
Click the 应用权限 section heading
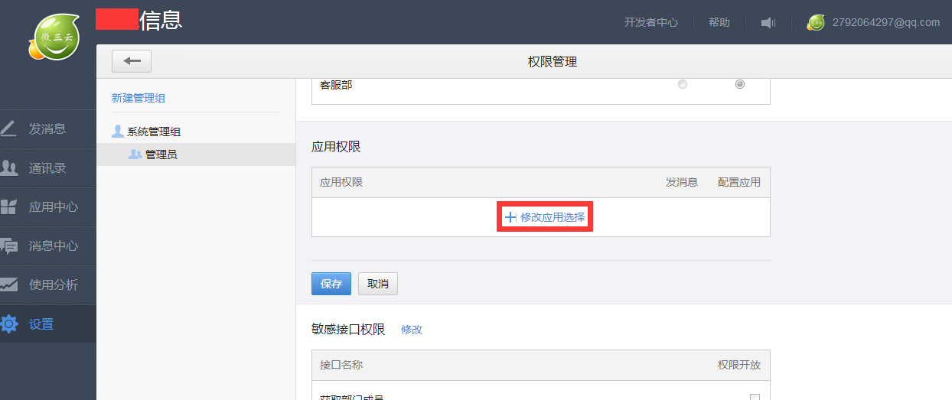coord(336,147)
